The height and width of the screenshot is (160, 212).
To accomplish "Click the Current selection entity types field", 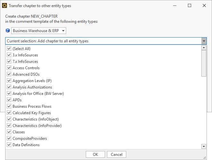I will coord(103,41).
